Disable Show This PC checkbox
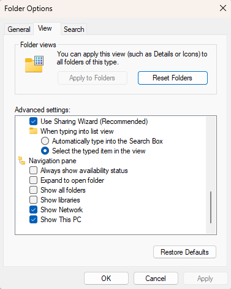 pos(33,220)
